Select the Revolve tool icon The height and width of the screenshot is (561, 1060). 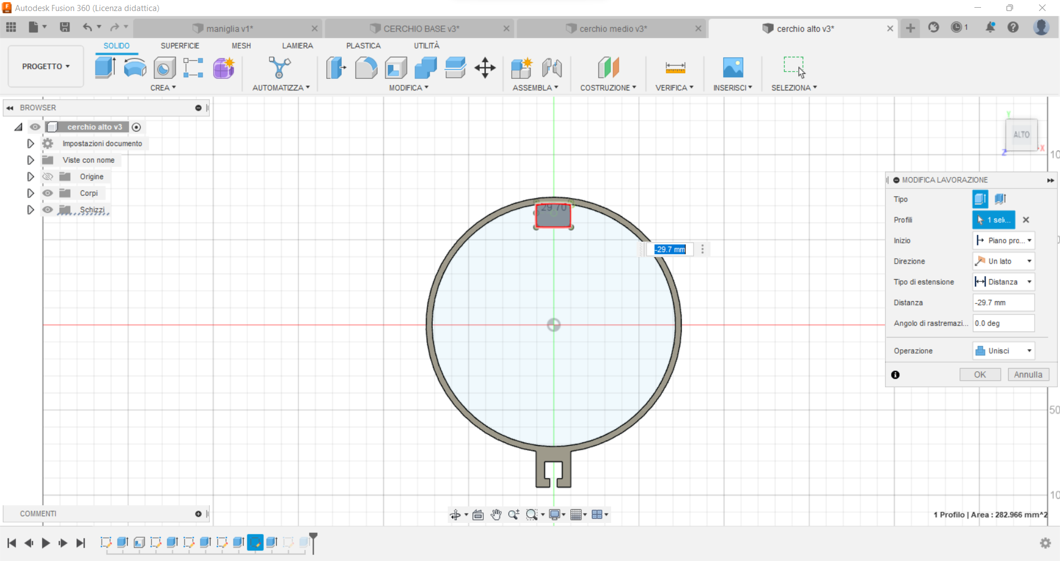[x=135, y=68]
